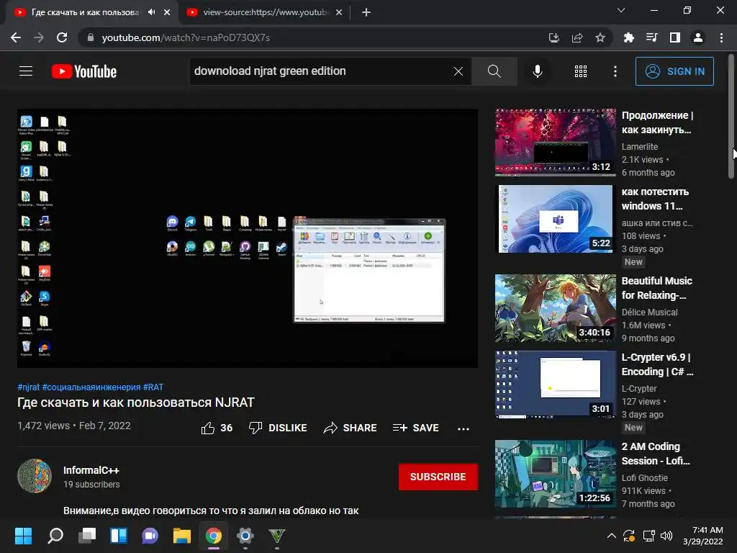Show hidden system tray icons
This screenshot has width=737, height=553.
point(611,536)
